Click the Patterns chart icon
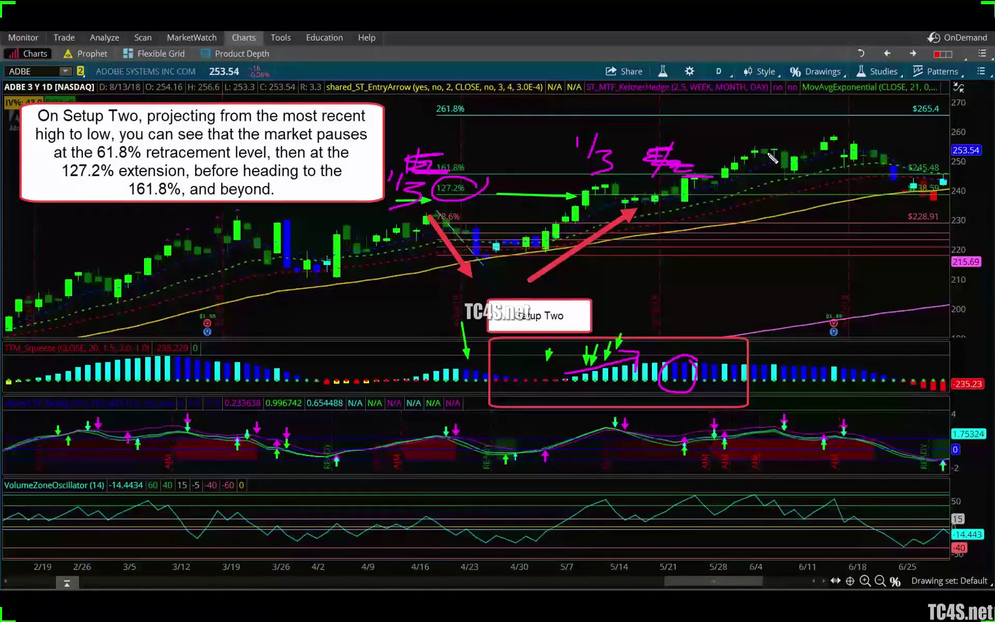 [918, 71]
